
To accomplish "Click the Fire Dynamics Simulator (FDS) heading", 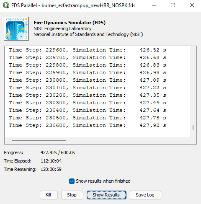I will click(x=70, y=23).
